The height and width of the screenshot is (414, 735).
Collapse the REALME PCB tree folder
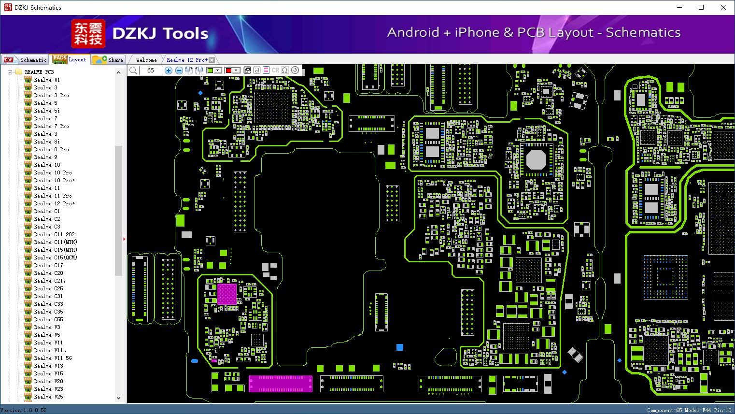click(10, 72)
